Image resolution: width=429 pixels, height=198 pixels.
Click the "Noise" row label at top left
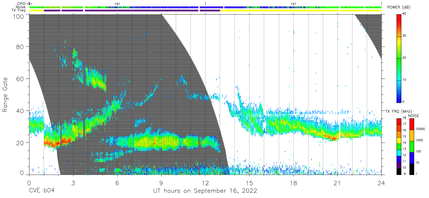21,7
